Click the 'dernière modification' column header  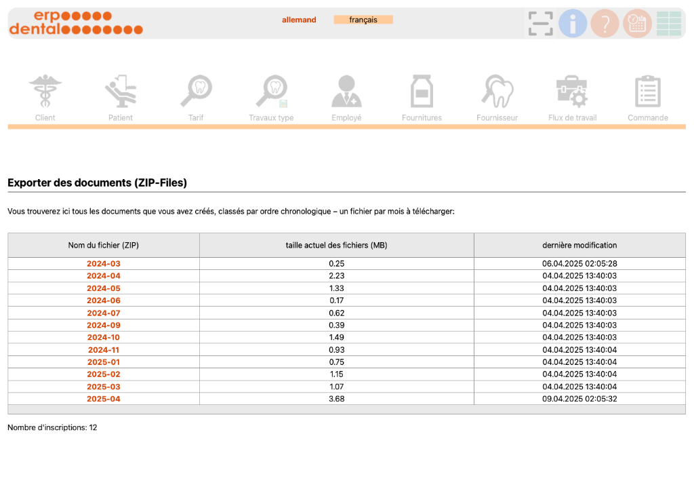[580, 245]
